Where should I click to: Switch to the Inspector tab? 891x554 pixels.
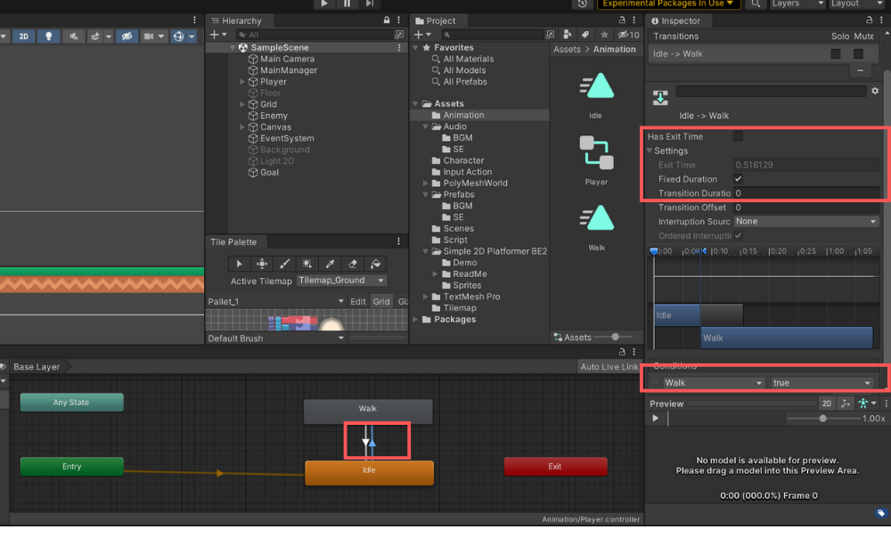[x=680, y=20]
